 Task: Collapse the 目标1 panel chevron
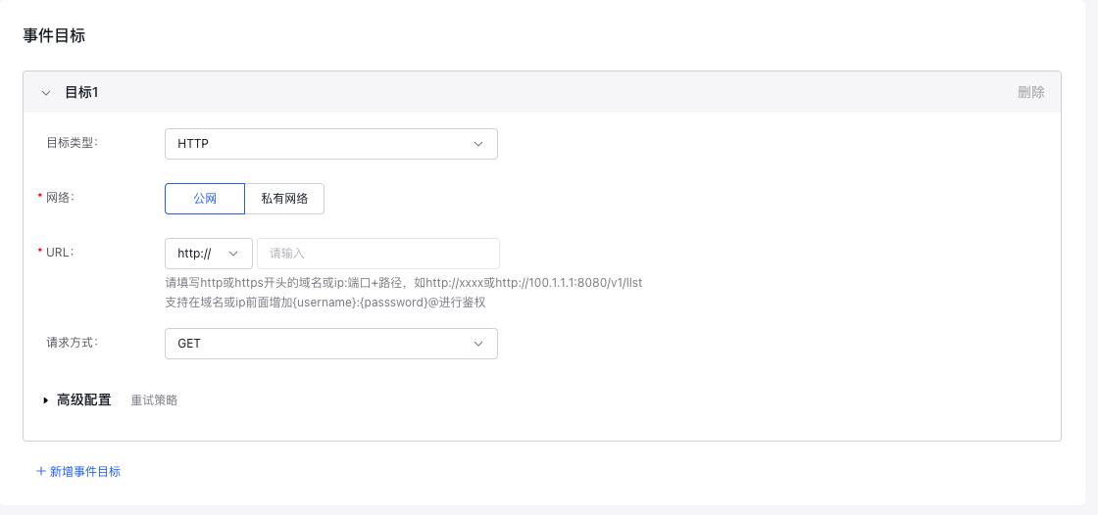coord(45,92)
